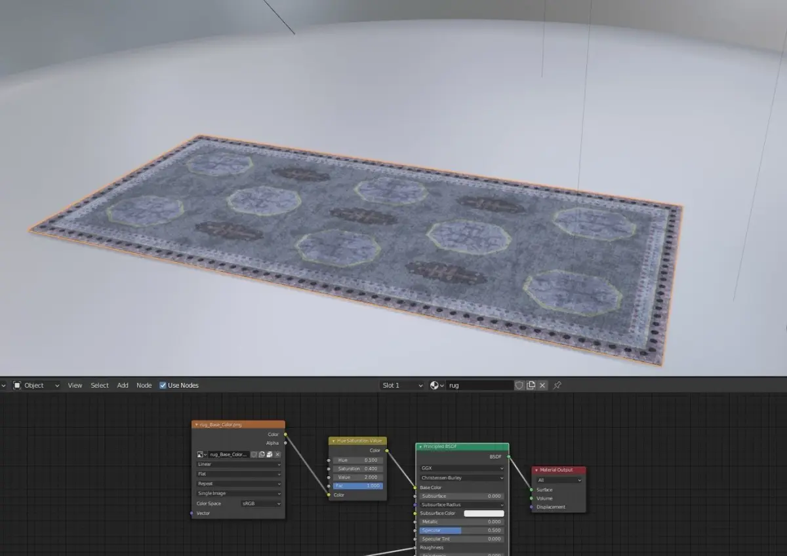Open the Slot 1 material slot dropdown
Viewport: 787px width, 556px height.
(403, 385)
